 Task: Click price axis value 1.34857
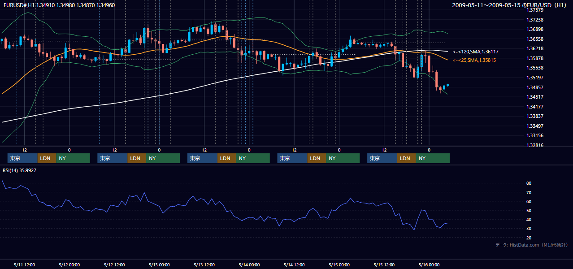534,87
